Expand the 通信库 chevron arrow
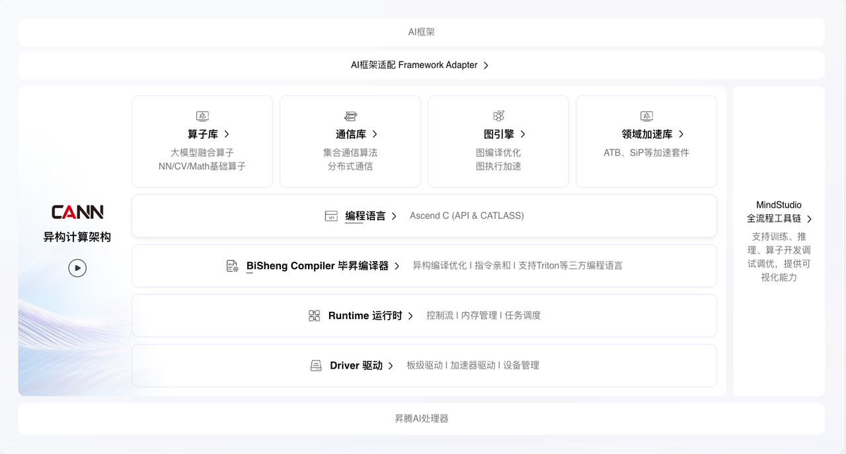The width and height of the screenshot is (846, 454). (375, 134)
